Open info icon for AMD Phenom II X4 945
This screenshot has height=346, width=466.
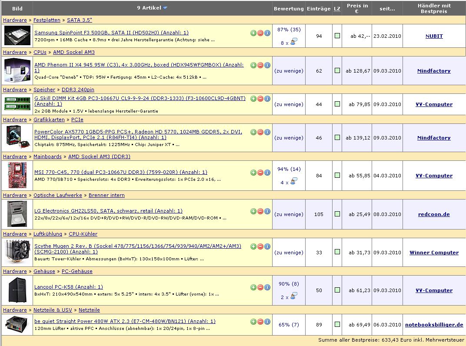pyautogui.click(x=267, y=65)
